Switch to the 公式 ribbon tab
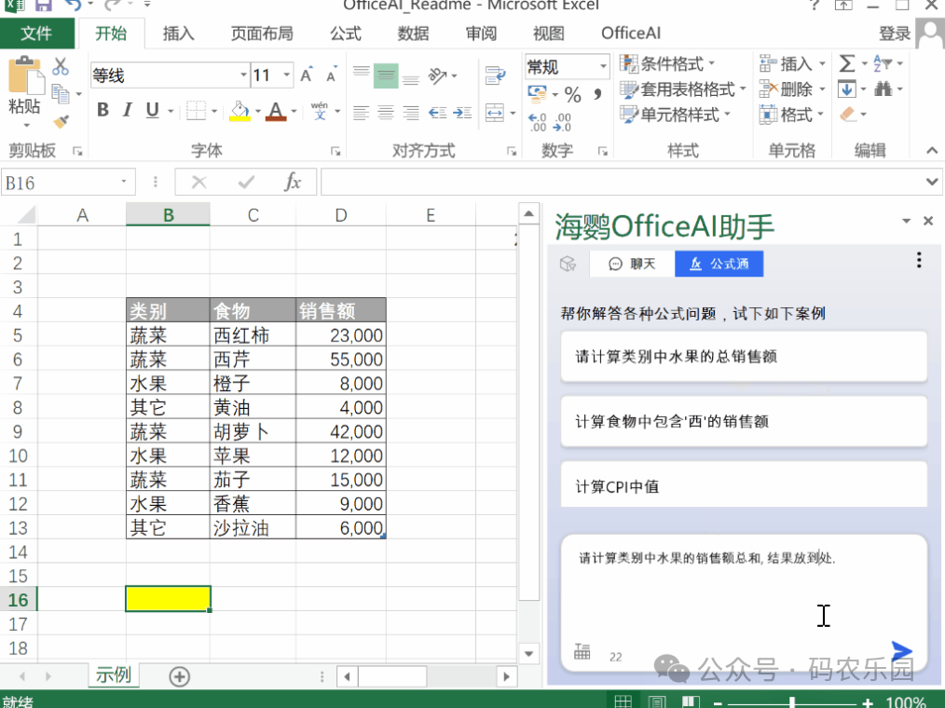Viewport: 945px width, 708px height. (x=346, y=34)
